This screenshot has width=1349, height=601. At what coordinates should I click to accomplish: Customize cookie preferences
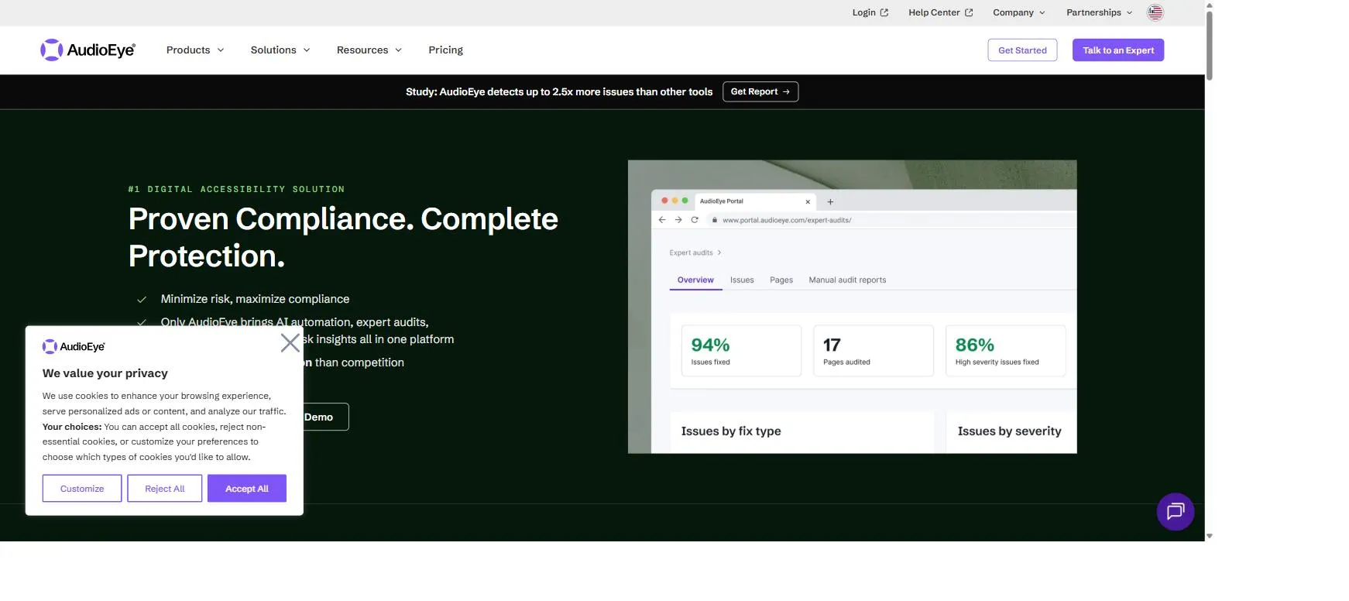point(82,489)
